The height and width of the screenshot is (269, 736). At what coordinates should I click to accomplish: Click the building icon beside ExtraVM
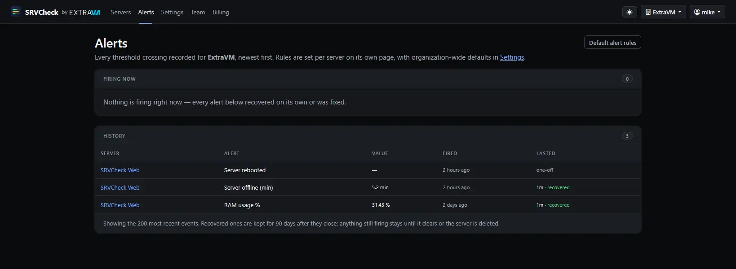pos(648,12)
